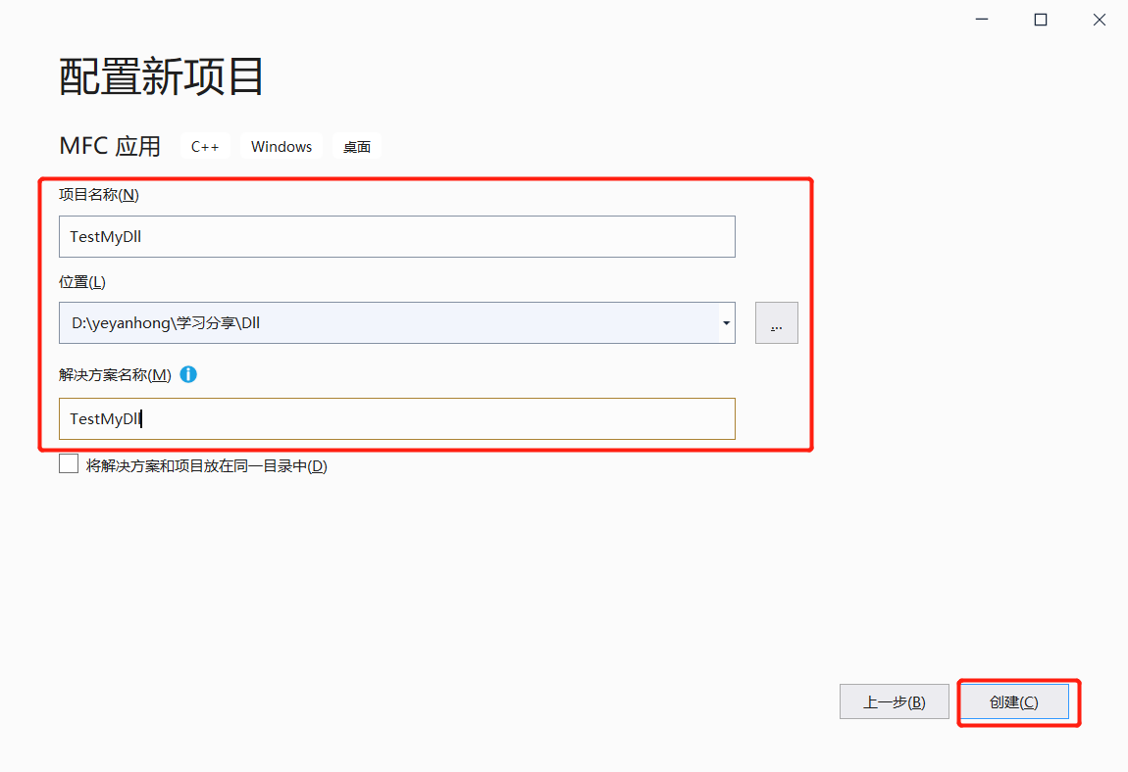The height and width of the screenshot is (772, 1128).
Task: Click the 上一步(B) back button
Action: pyautogui.click(x=894, y=700)
